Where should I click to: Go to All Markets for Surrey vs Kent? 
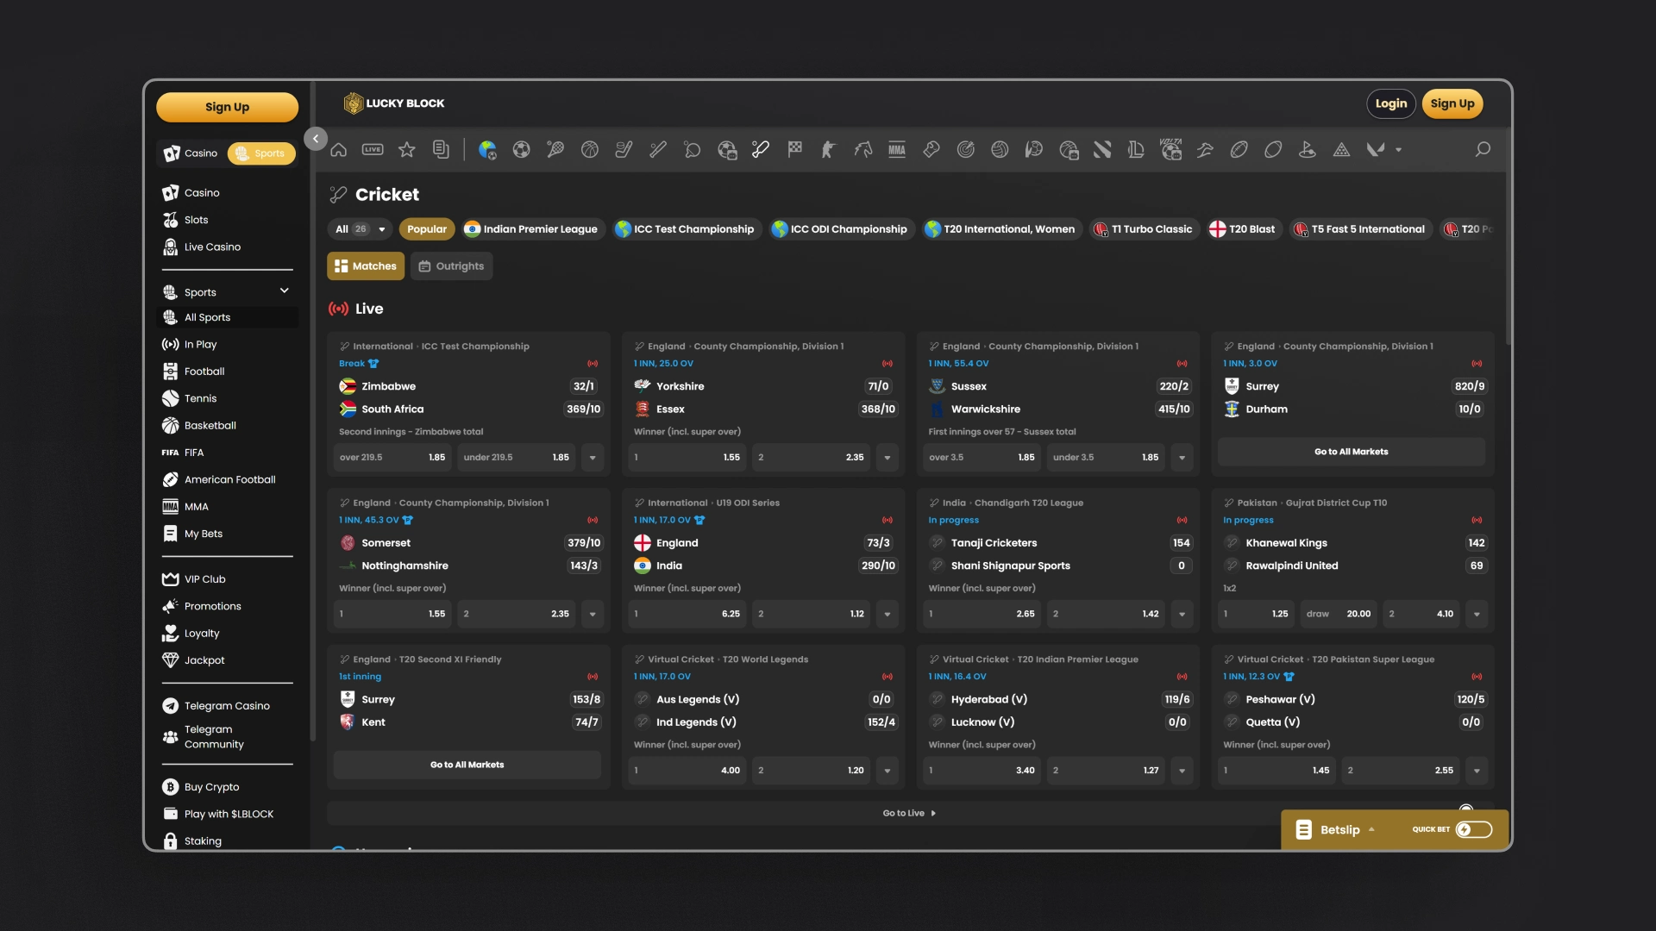tap(467, 765)
